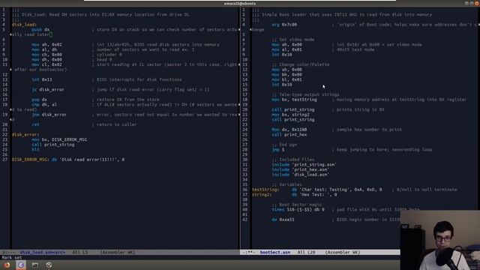Viewport: 480px width, 270px height.
Task: Click include 'print_hex.asm' line
Action: click(x=300, y=169)
